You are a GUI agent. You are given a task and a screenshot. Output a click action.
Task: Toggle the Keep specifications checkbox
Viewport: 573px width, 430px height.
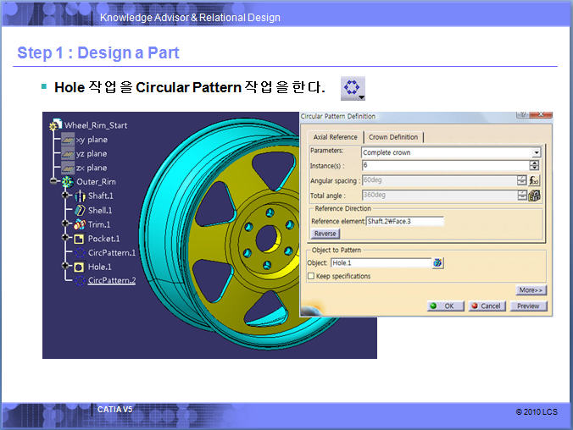tap(311, 276)
